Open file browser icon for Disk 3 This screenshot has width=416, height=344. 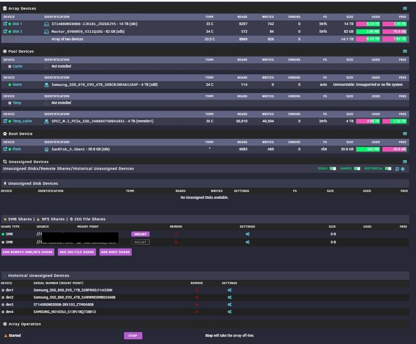(5, 31)
